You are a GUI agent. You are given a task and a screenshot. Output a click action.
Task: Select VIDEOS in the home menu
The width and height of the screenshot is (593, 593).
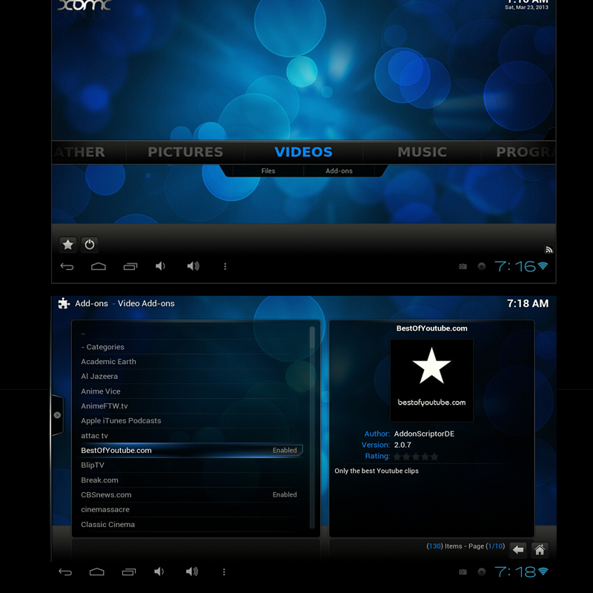(303, 152)
